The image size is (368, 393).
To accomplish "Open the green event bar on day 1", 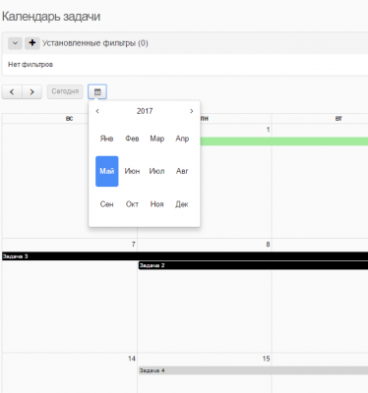I will point(284,141).
